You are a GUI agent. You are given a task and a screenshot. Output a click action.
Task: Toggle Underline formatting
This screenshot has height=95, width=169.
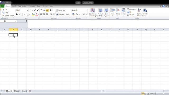point(22,14)
